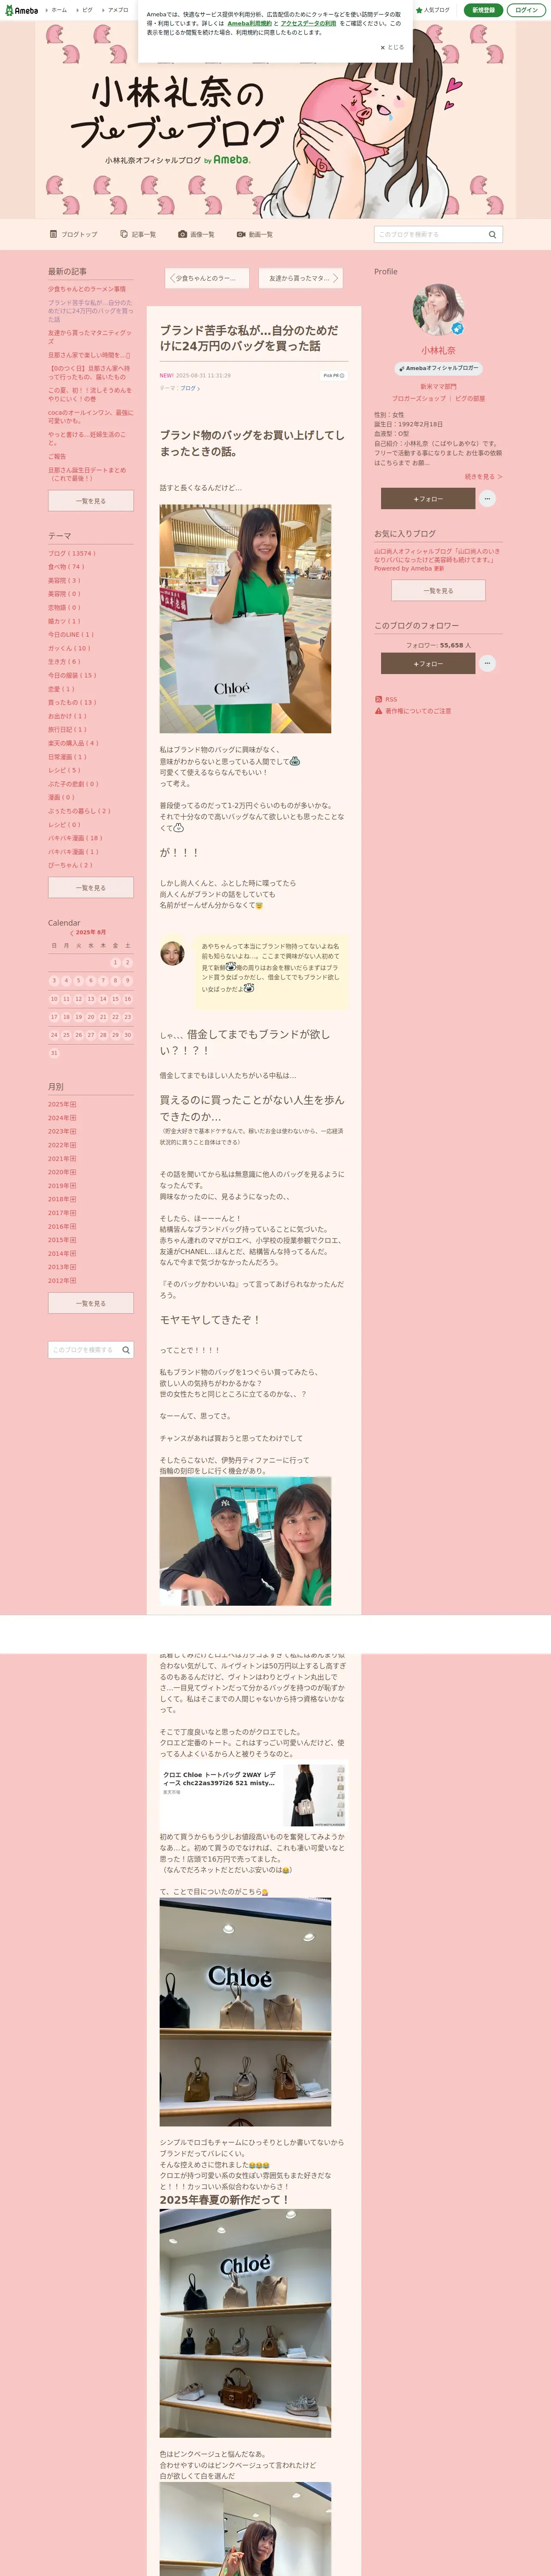551x2576 pixels.
Task: Open 人気ブログ with the star icon
Action: [433, 10]
